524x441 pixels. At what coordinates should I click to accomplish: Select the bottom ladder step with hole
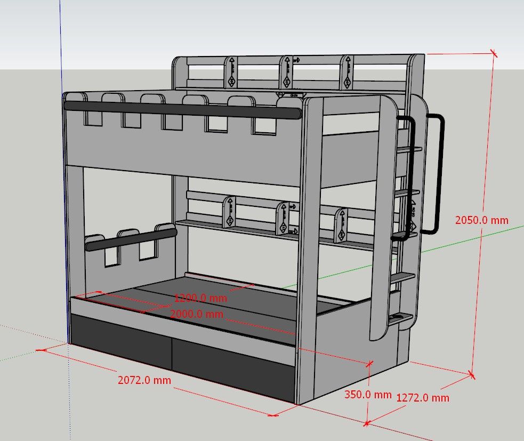tap(401, 318)
